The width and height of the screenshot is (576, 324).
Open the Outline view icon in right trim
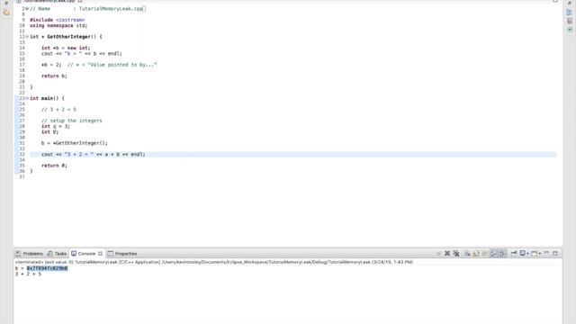(570, 12)
